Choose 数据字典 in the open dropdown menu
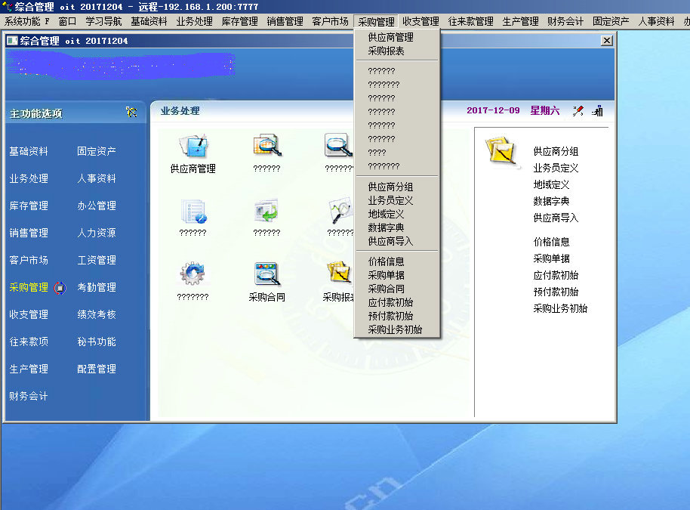The width and height of the screenshot is (690, 510). click(x=386, y=227)
